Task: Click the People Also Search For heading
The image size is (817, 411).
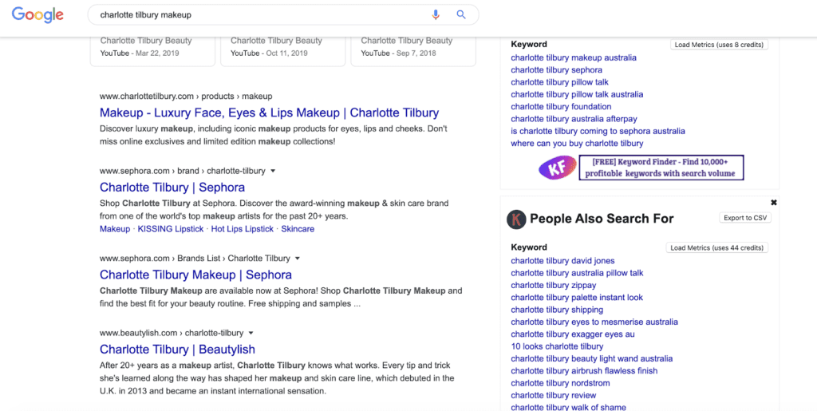Action: pos(602,219)
